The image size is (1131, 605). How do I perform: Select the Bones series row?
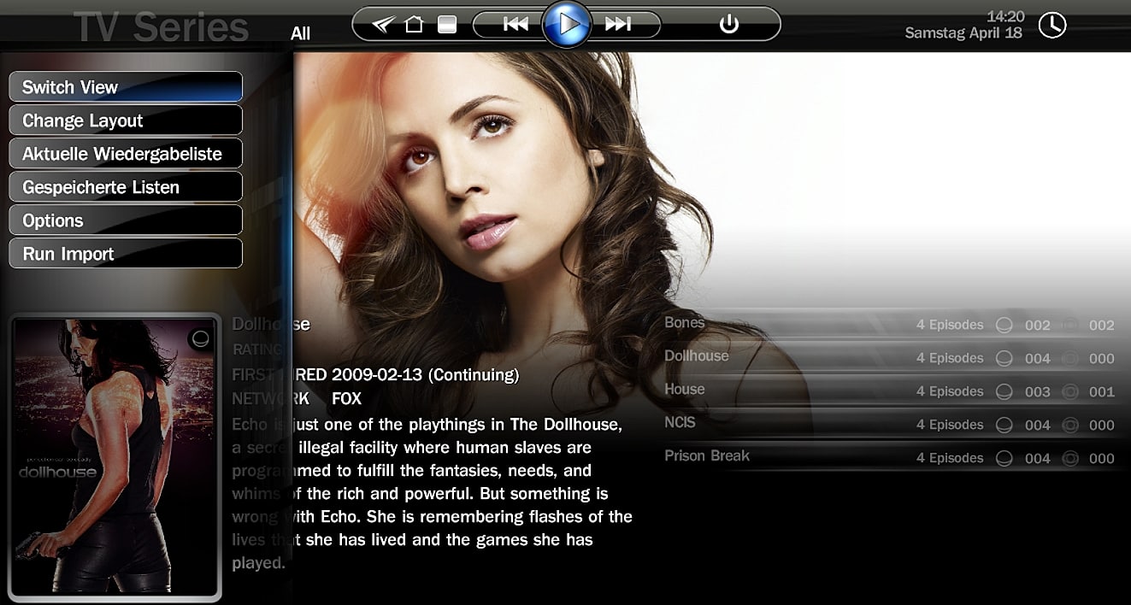685,323
